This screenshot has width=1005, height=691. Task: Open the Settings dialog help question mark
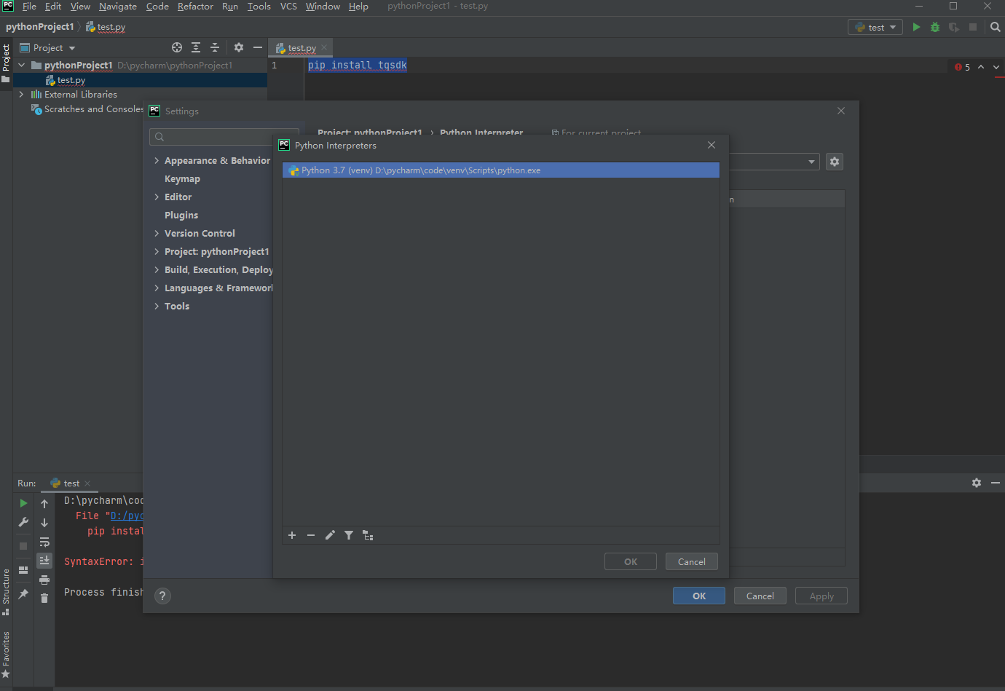(x=162, y=596)
